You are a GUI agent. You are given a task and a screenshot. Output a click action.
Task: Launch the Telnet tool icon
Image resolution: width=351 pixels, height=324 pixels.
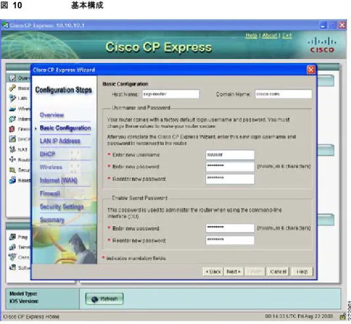point(12,247)
